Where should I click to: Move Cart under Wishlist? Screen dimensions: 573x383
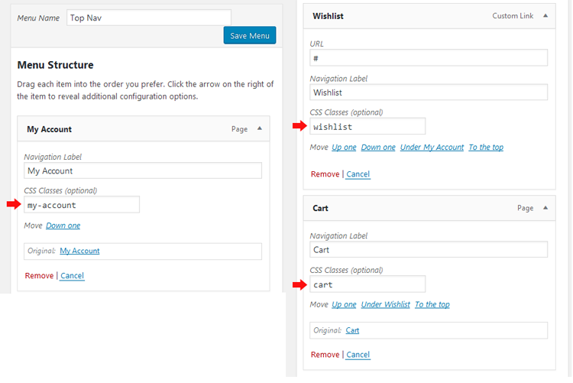pyautogui.click(x=386, y=304)
